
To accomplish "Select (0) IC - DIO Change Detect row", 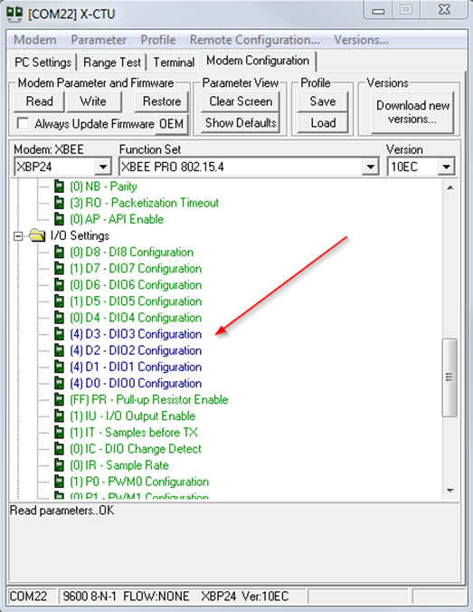I will tap(136, 449).
